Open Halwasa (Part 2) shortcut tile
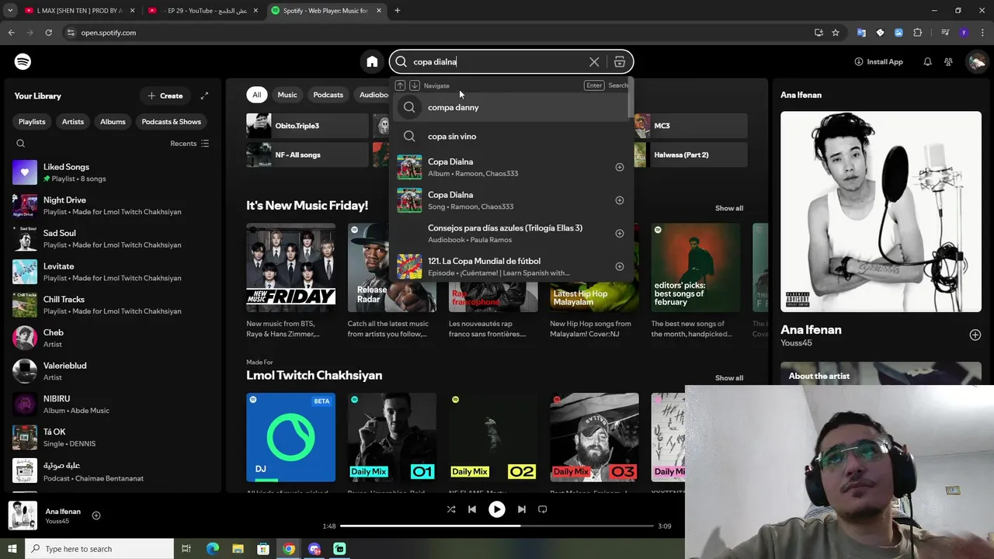The height and width of the screenshot is (559, 994). point(690,155)
